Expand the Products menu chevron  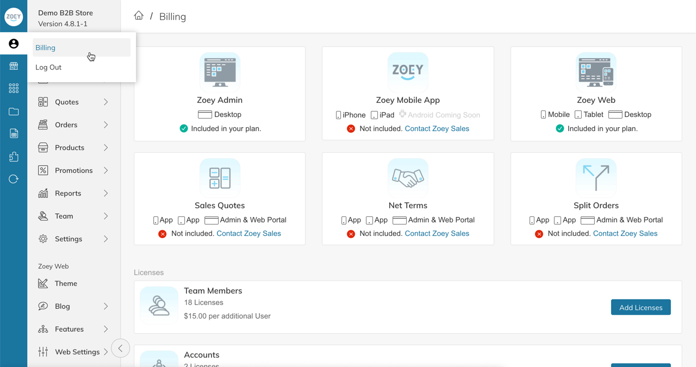[105, 147]
